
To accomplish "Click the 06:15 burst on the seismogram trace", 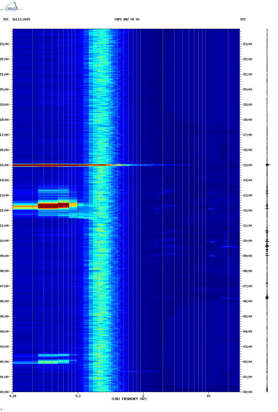I will point(267,298).
